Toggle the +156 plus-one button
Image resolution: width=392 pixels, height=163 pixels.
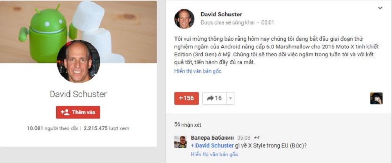click(x=187, y=98)
